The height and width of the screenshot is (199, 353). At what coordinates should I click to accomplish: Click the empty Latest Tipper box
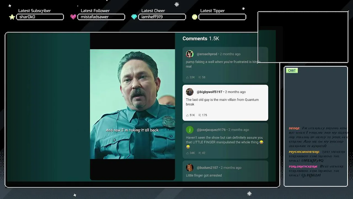tap(222, 17)
